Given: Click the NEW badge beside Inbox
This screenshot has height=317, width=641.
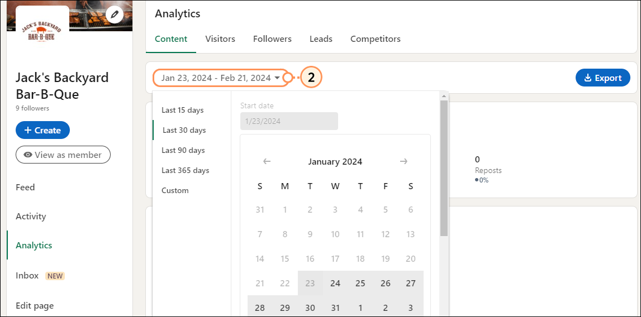Looking at the screenshot, I should [55, 276].
